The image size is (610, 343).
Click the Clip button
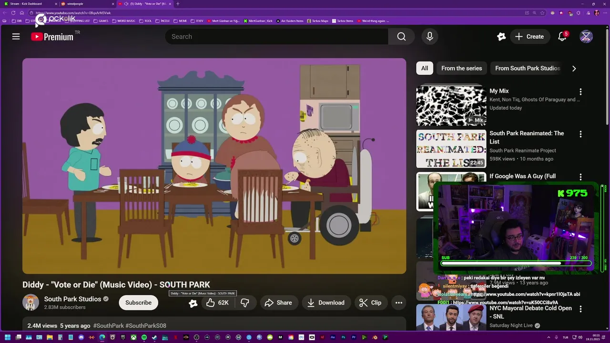click(x=370, y=303)
